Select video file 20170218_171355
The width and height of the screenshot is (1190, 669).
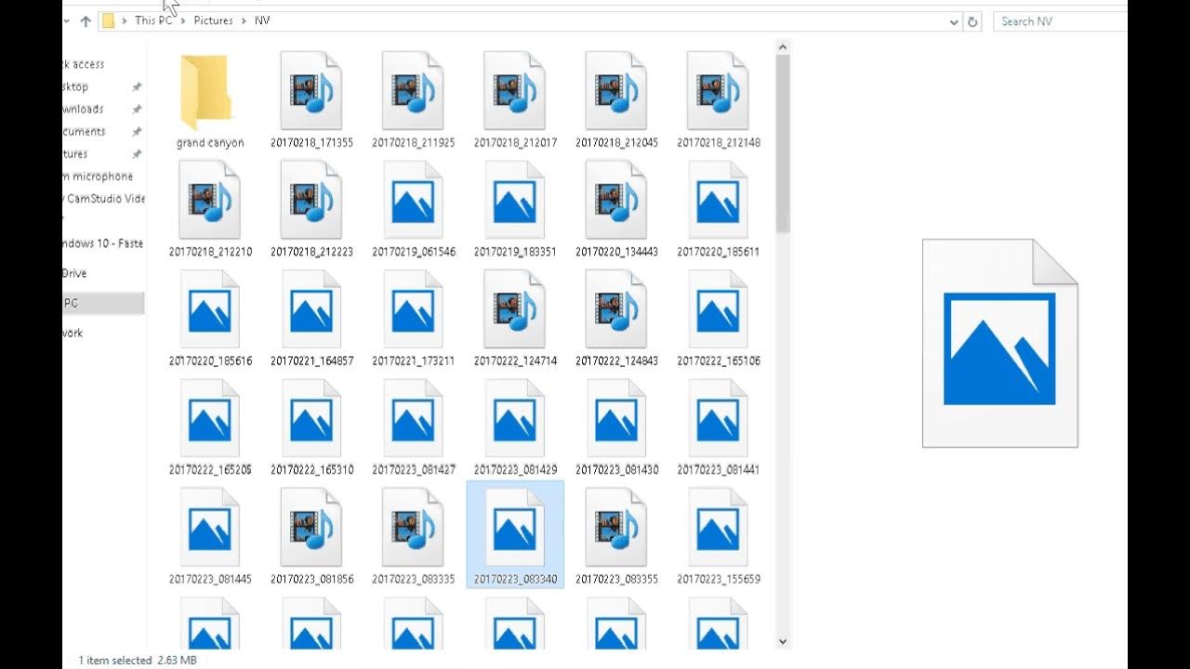tap(311, 100)
